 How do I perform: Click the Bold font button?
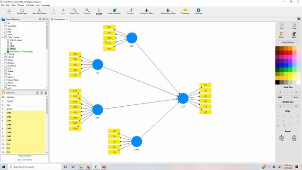(x=280, y=97)
